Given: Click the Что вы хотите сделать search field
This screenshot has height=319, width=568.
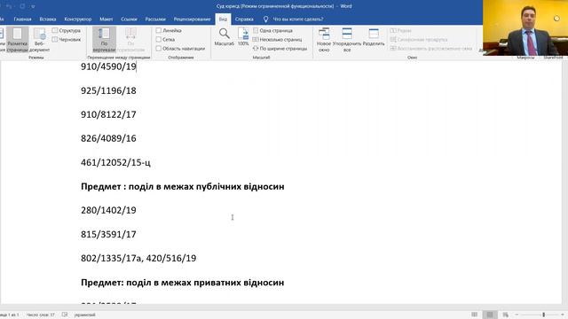Looking at the screenshot, I should click(x=298, y=19).
